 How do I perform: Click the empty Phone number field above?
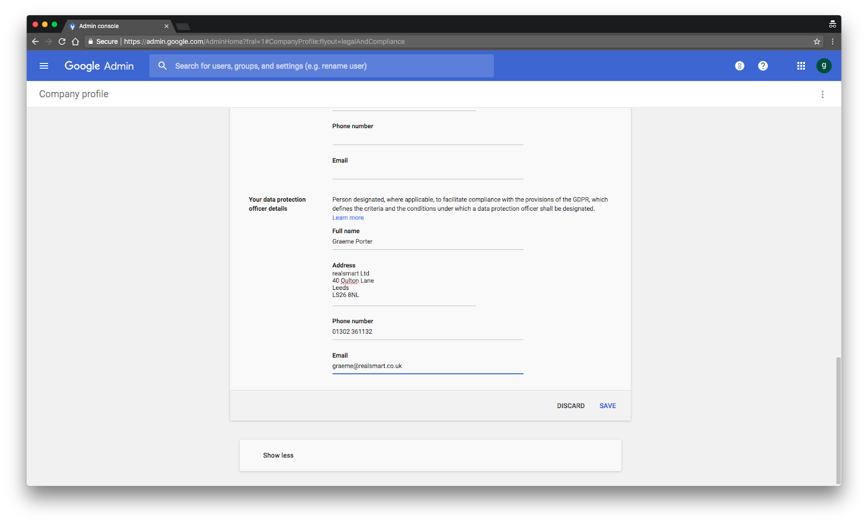[x=427, y=138]
